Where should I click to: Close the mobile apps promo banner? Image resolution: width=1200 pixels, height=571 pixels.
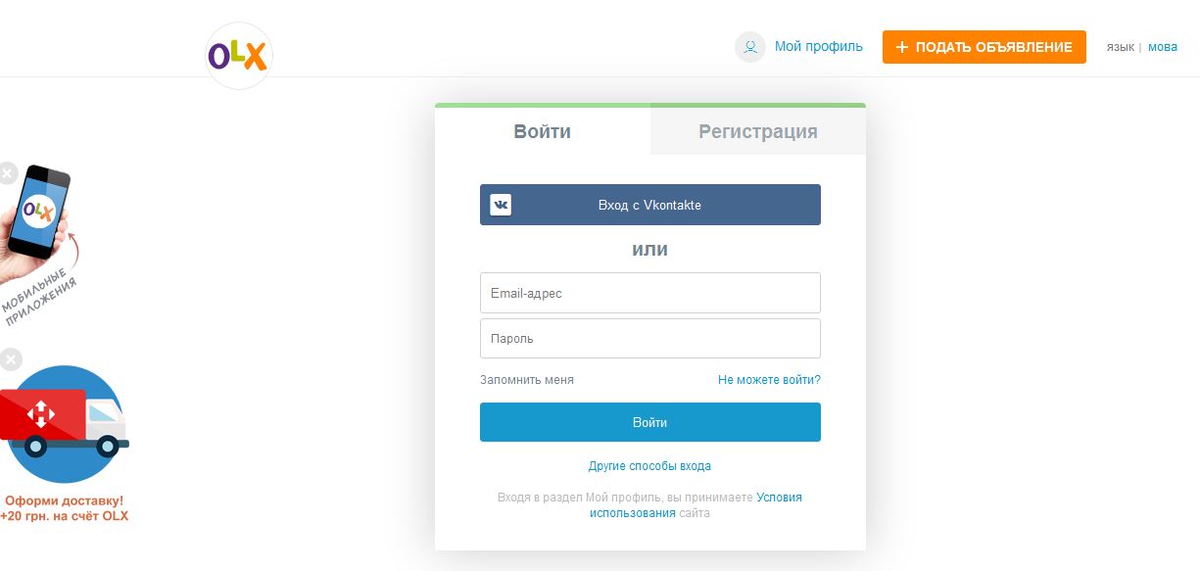click(7, 173)
